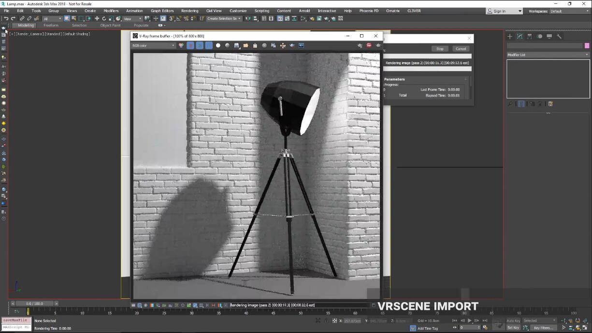The width and height of the screenshot is (592, 333).
Task: Open the Rendering menu
Action: (x=189, y=11)
